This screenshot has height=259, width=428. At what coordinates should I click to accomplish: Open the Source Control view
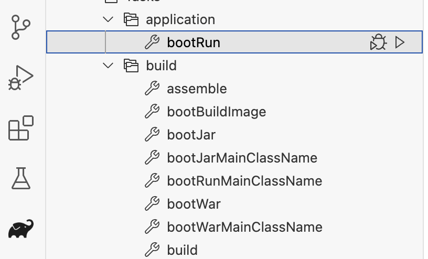coord(21,27)
